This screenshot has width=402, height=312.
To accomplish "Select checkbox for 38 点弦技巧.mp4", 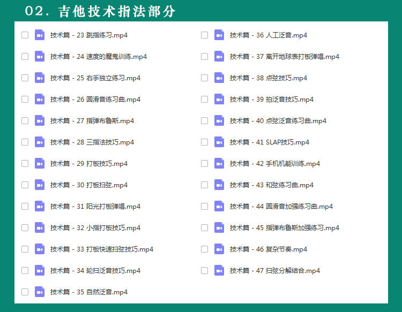I will pos(204,78).
